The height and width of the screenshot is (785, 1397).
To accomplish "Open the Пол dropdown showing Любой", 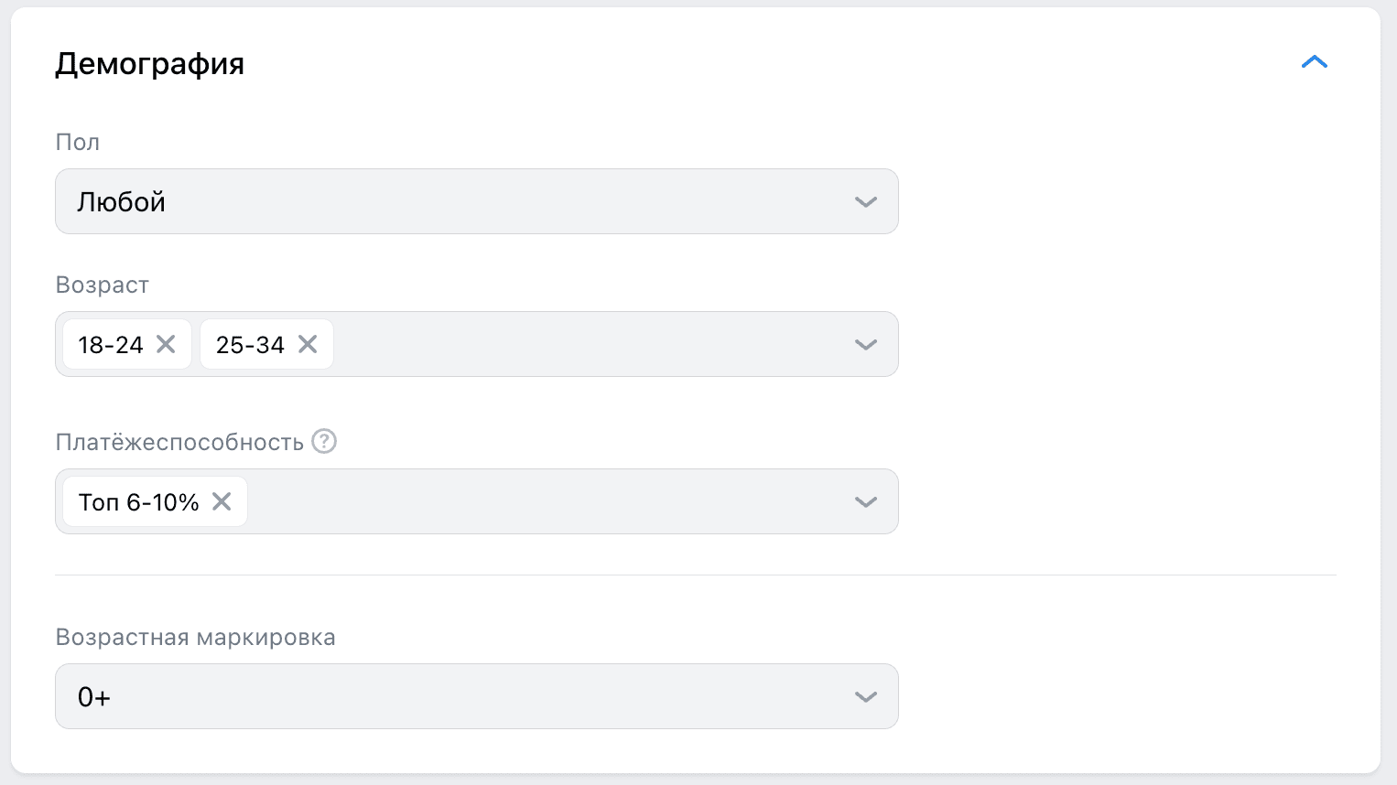I will pyautogui.click(x=476, y=201).
